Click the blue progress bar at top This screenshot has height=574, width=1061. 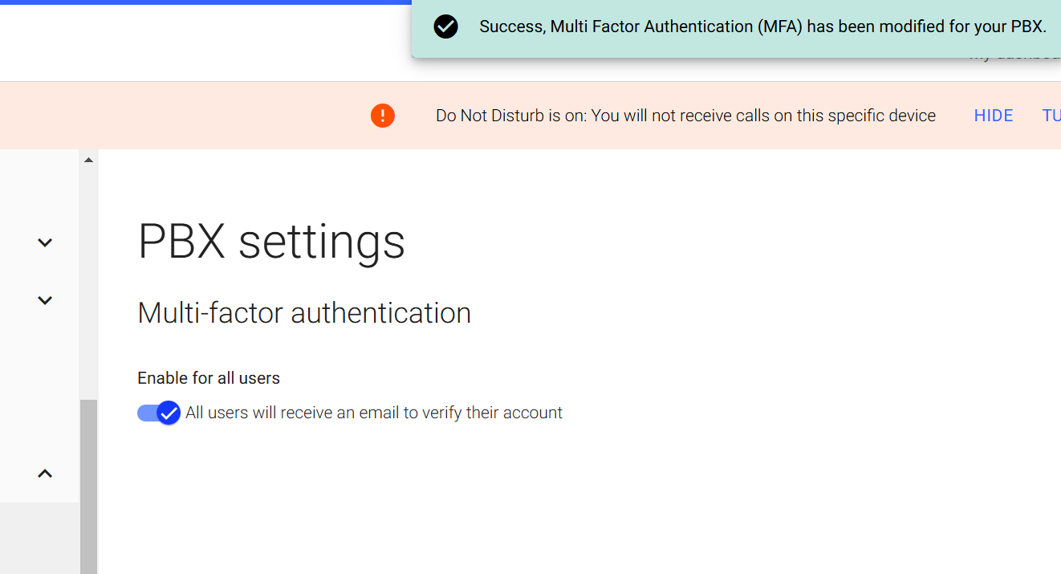(x=205, y=2)
